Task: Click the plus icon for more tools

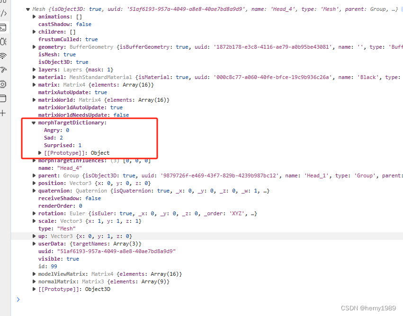Action: pos(3,113)
